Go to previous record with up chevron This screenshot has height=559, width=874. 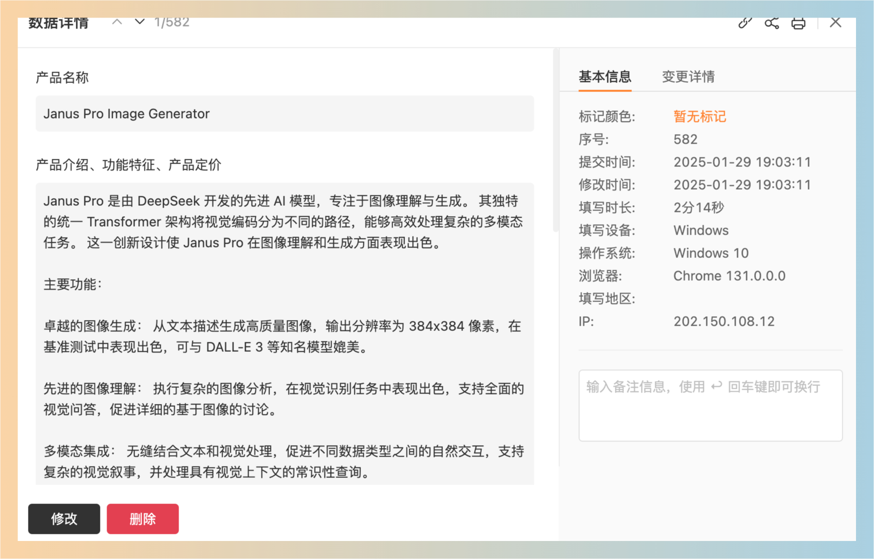point(117,22)
